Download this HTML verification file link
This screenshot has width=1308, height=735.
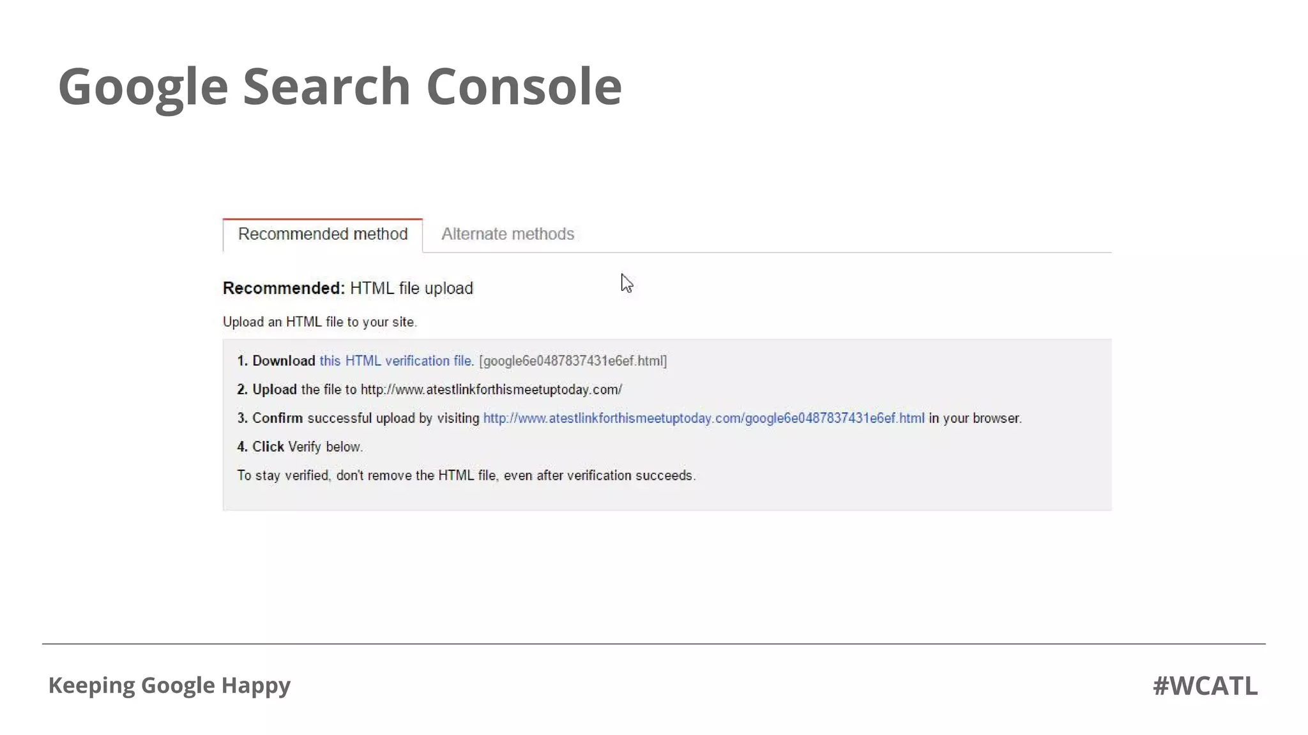tap(395, 360)
